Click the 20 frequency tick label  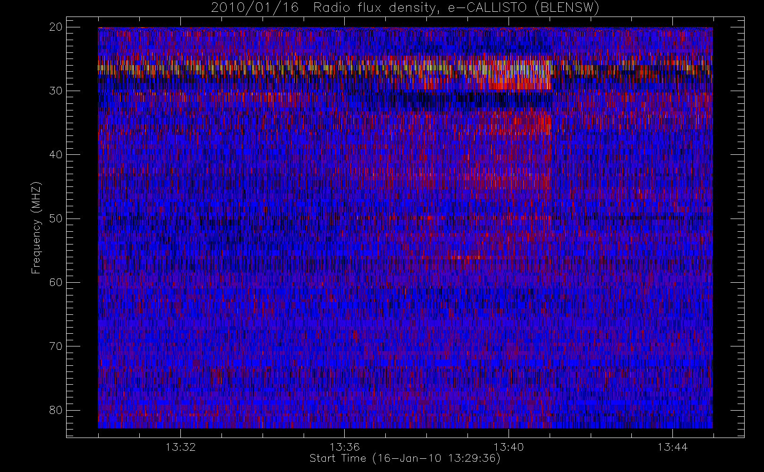56,27
